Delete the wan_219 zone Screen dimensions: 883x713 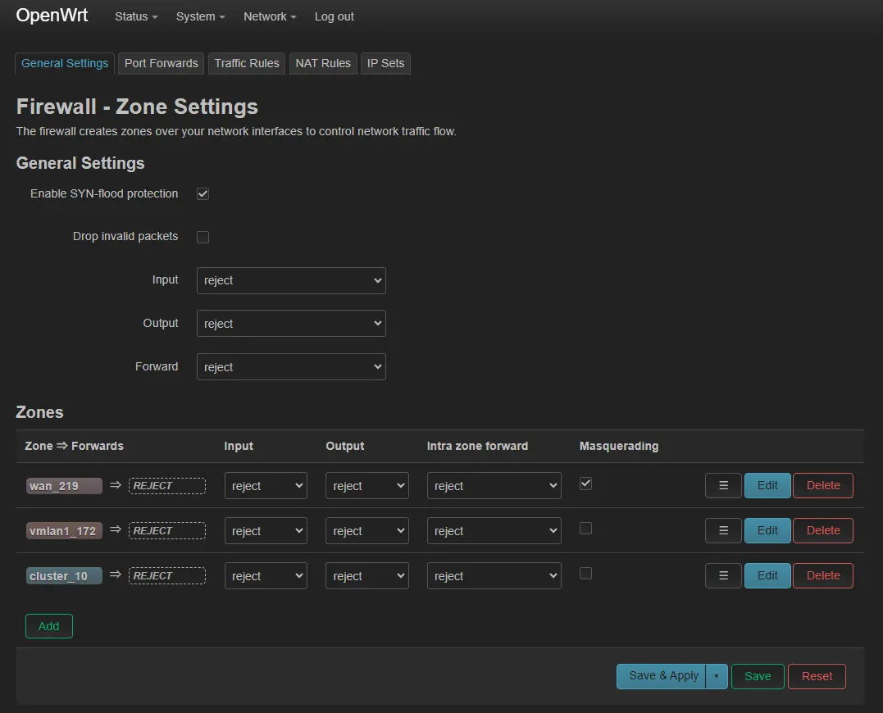tap(823, 485)
